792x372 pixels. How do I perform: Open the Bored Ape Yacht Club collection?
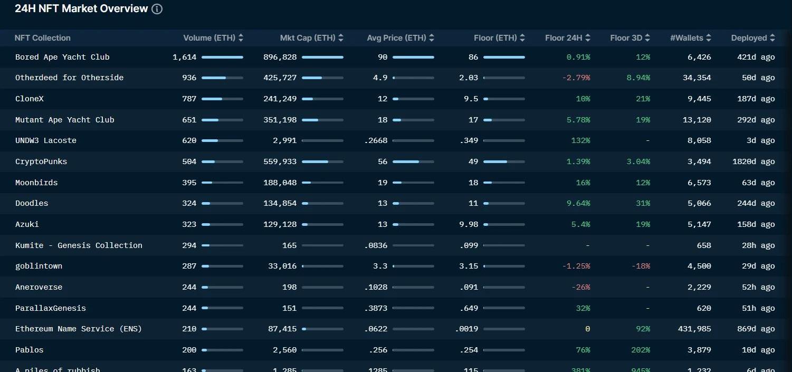click(62, 57)
